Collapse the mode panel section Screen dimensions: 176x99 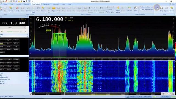click(x=28, y=37)
